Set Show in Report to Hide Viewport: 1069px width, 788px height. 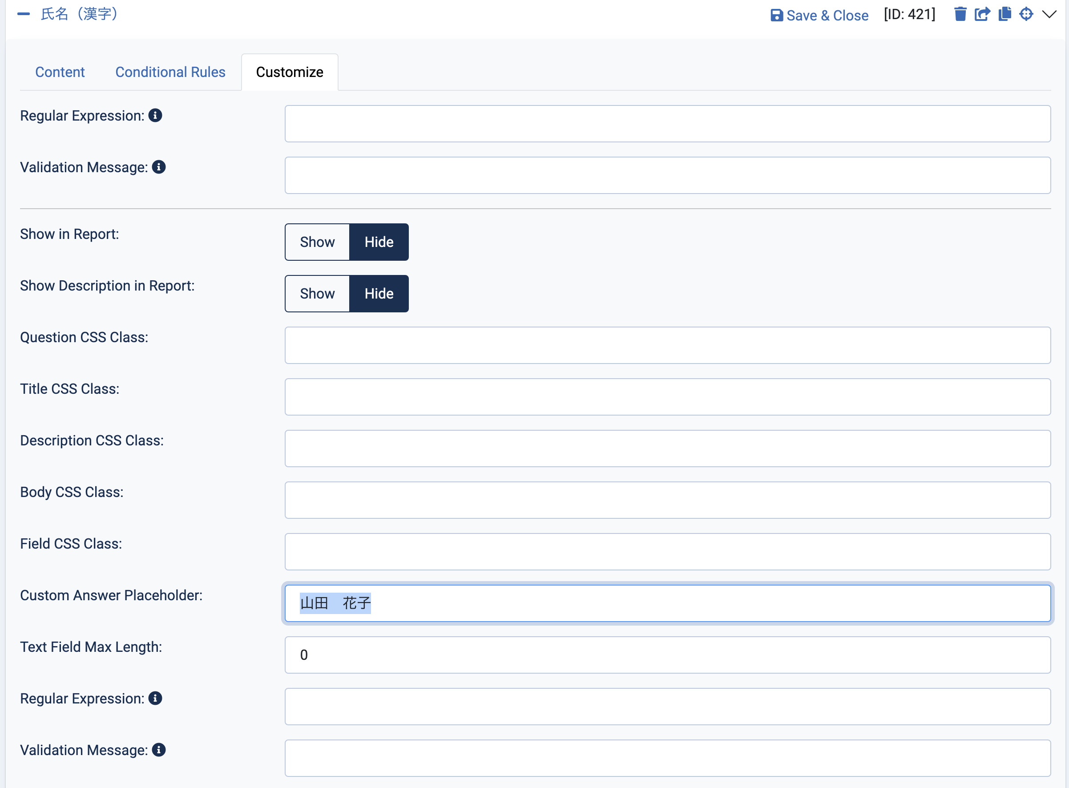coord(379,242)
